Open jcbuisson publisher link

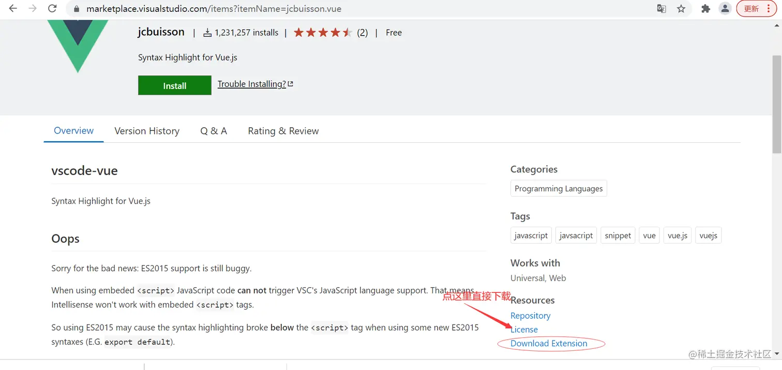click(x=161, y=32)
